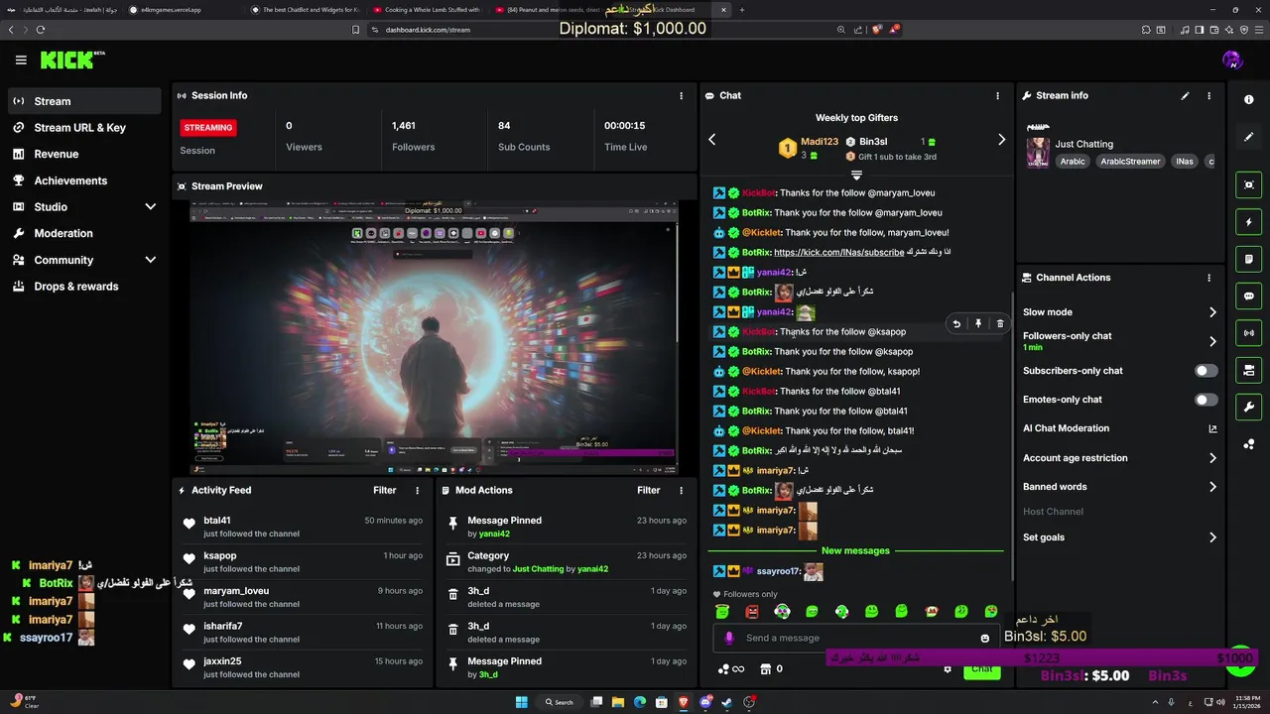Viewport: 1270px width, 714px height.
Task: Open the kick.com/INas/subscribe link in chat
Action: (838, 253)
